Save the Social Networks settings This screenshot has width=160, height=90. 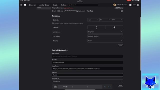120,85
